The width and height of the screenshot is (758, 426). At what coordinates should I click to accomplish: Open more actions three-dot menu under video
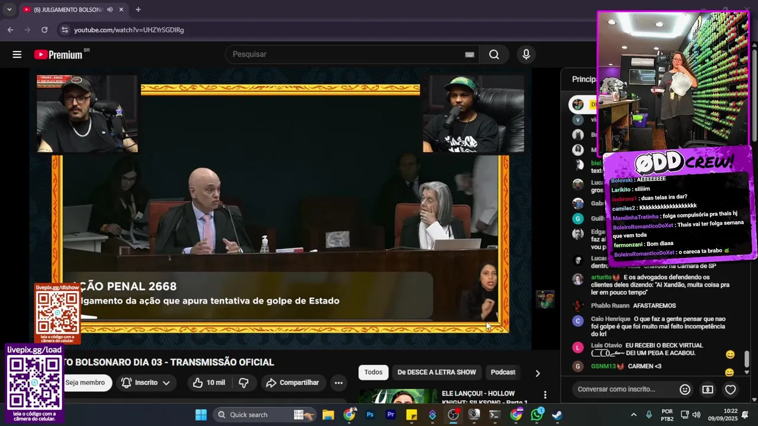point(339,383)
